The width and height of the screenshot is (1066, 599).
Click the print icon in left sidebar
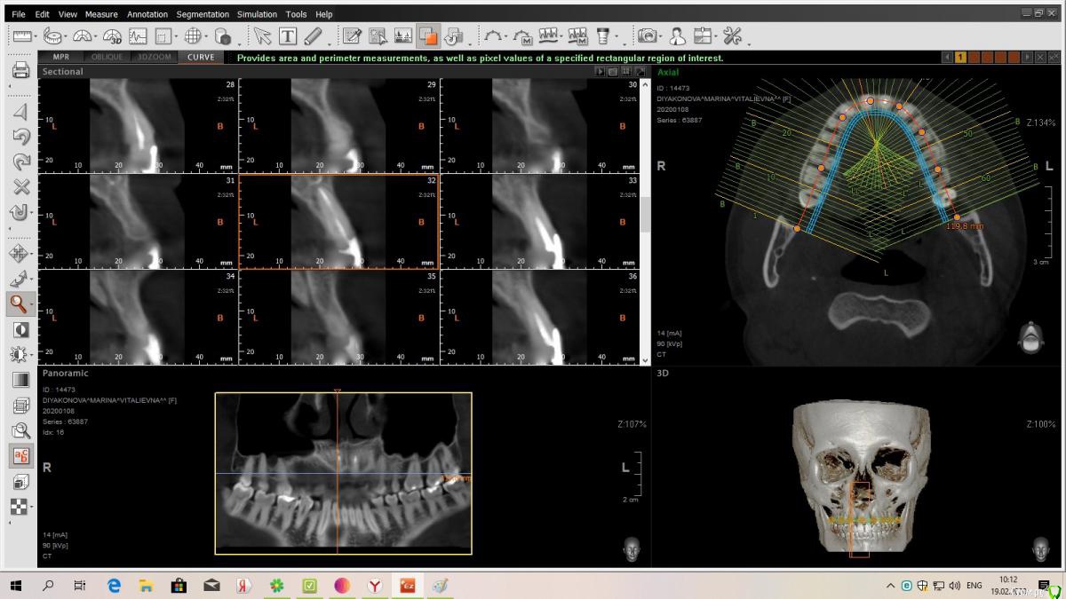(20, 70)
